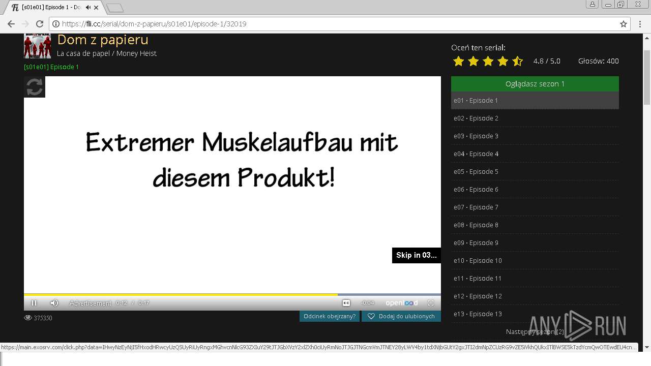Open the Dom z papieru title link
The image size is (651, 366).
[103, 40]
